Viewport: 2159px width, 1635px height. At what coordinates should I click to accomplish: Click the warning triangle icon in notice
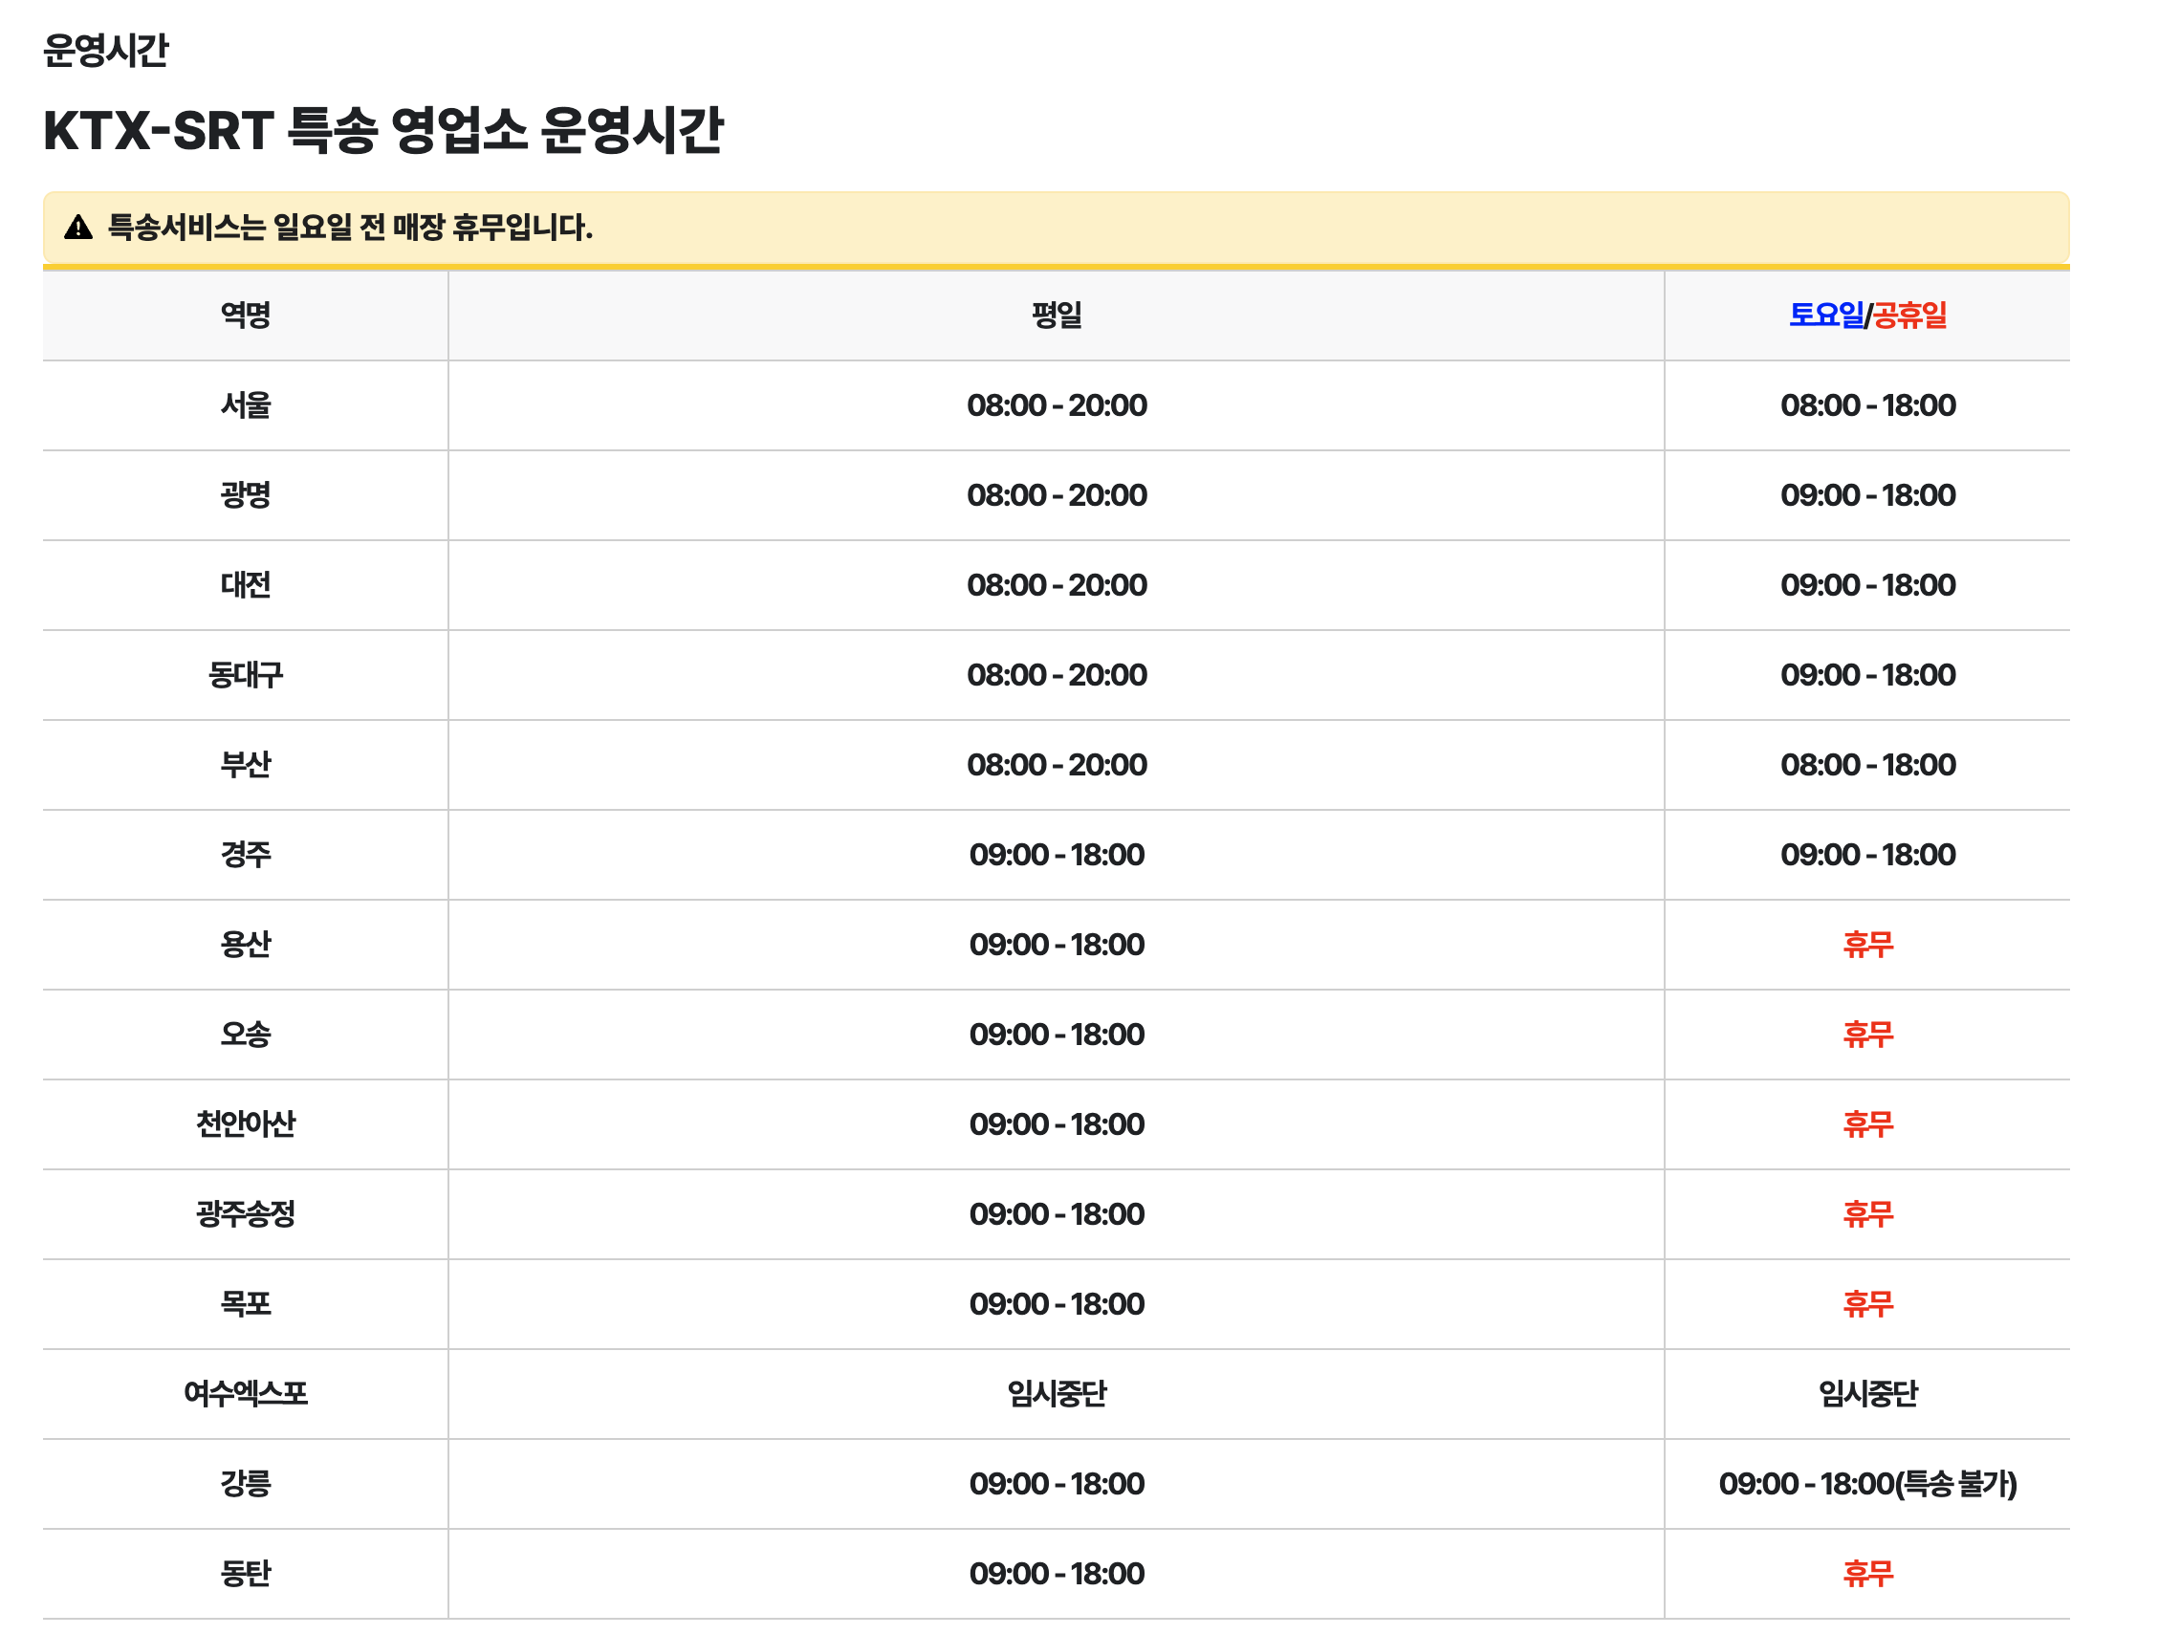click(x=78, y=228)
